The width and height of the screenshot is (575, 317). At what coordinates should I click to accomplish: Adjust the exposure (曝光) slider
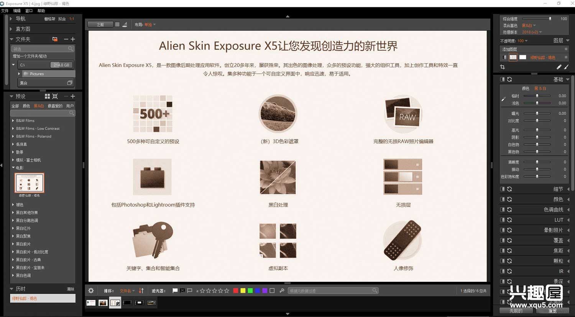pyautogui.click(x=537, y=113)
